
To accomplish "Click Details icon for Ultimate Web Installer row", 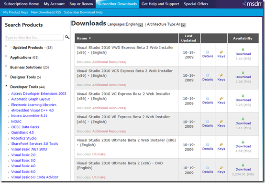I will point(208,144).
